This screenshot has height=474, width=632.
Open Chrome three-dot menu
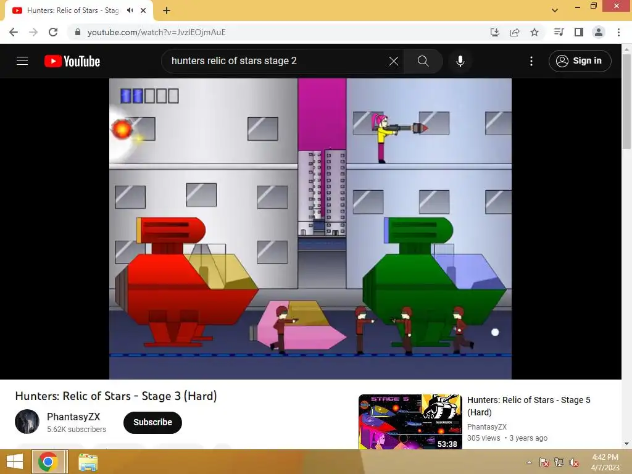[618, 32]
